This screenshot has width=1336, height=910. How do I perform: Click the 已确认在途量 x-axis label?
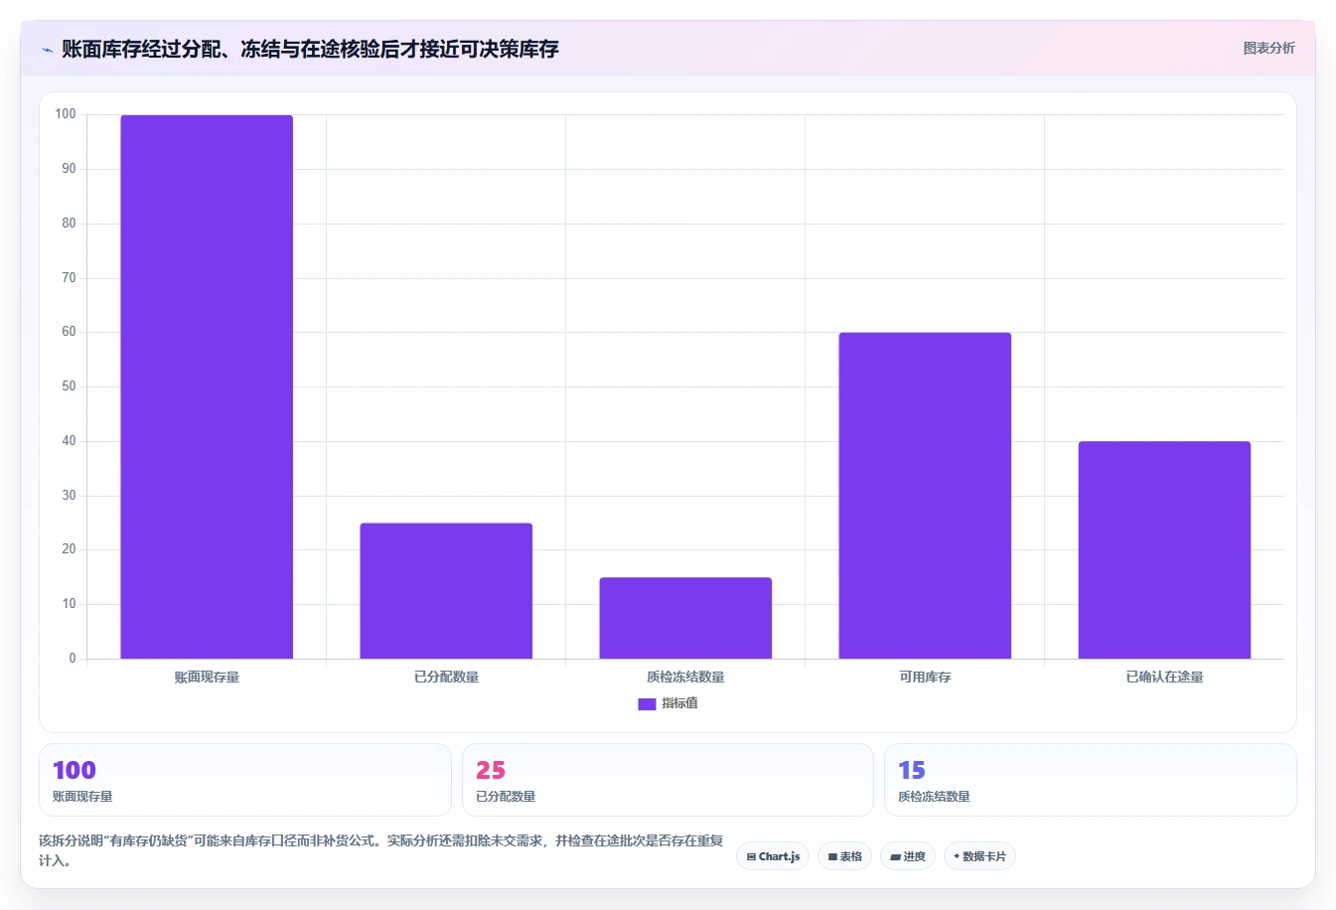(x=1164, y=677)
